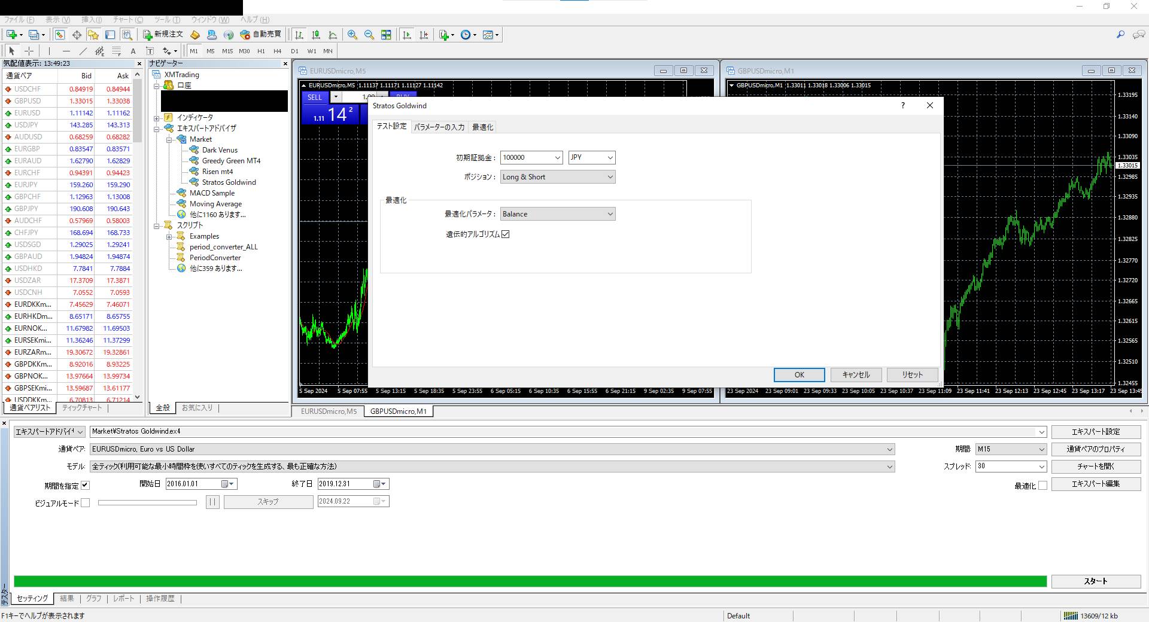Open the JPY currency dropdown
Image resolution: width=1149 pixels, height=622 pixels.
click(x=610, y=158)
